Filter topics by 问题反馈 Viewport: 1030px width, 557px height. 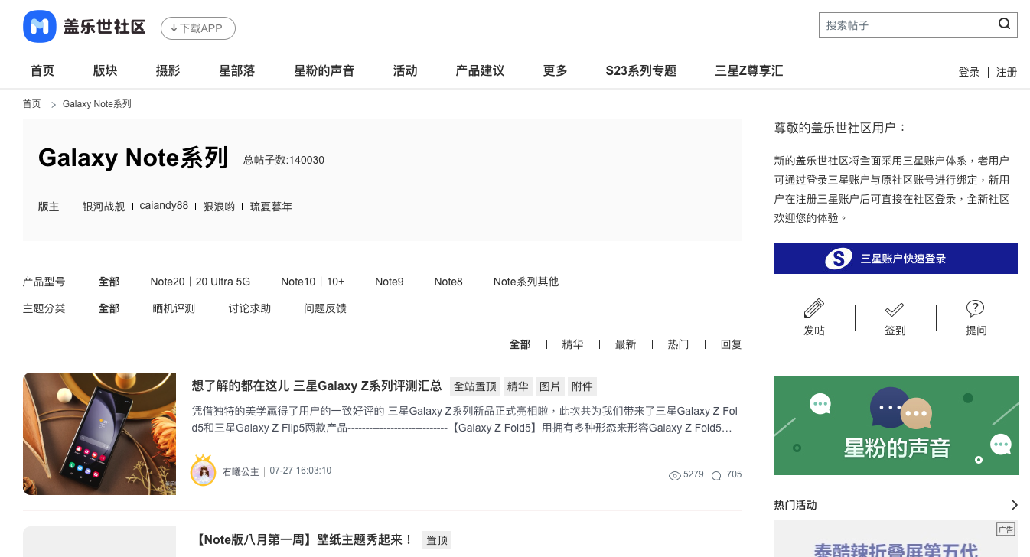(325, 308)
